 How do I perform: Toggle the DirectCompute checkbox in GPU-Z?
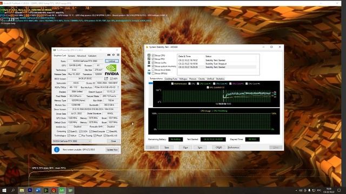coord(90,131)
